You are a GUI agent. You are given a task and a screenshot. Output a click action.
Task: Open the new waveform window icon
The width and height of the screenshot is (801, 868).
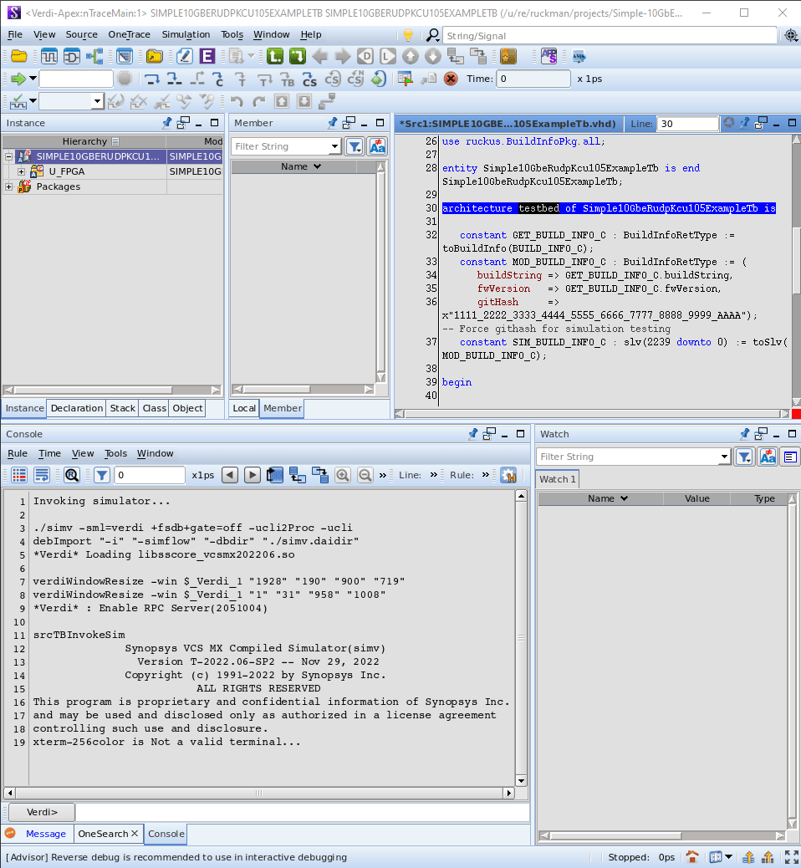coord(49,56)
